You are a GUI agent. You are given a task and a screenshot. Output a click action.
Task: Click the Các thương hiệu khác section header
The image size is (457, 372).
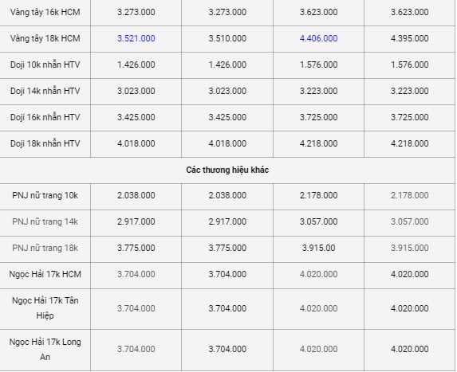(x=227, y=170)
